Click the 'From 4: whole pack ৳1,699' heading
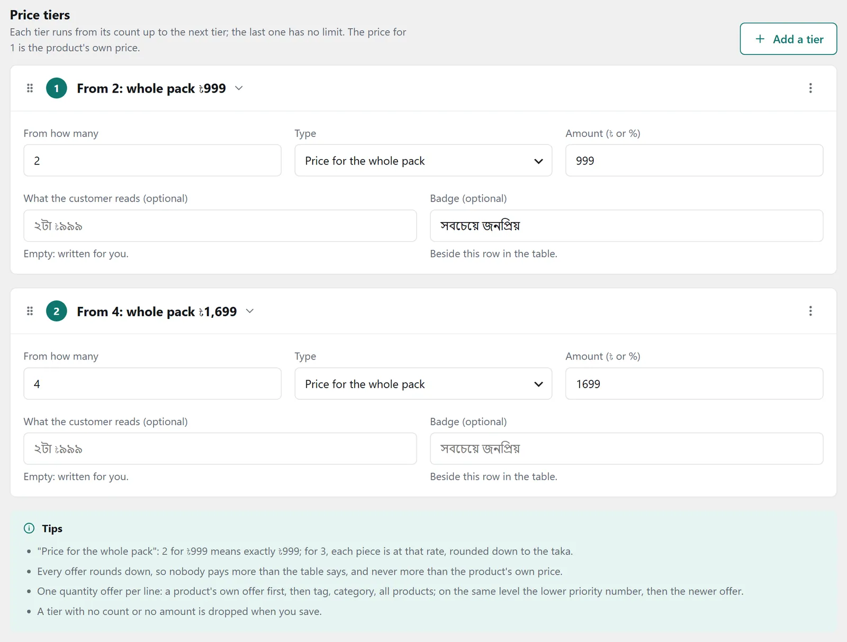The width and height of the screenshot is (847, 642). [x=157, y=311]
